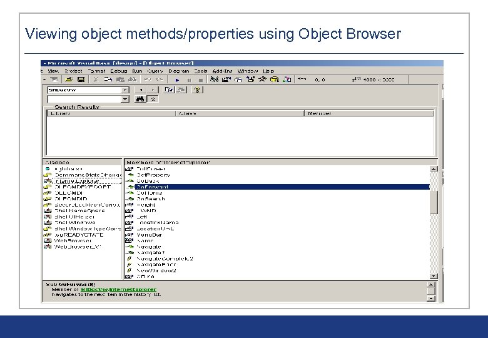Click the Redo toolbar icon
The height and width of the screenshot is (338, 488).
click(x=160, y=79)
